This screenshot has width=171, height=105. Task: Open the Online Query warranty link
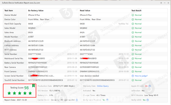[x=103, y=86]
